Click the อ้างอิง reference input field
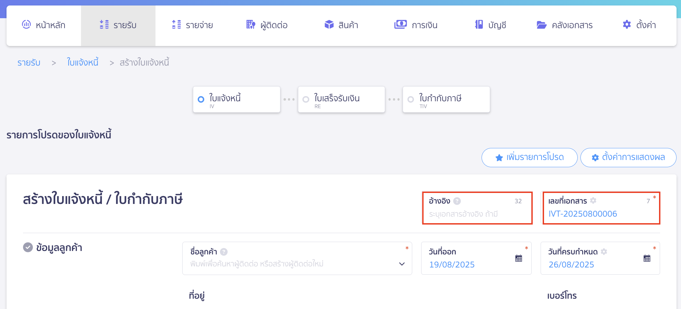The width and height of the screenshot is (681, 309). click(477, 214)
